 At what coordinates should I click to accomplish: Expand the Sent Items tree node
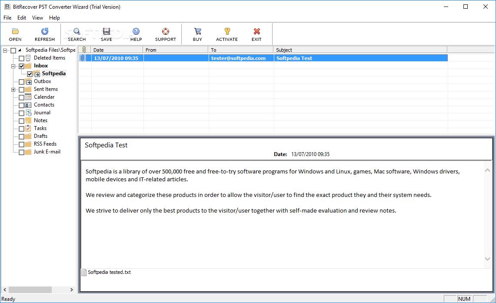click(13, 90)
